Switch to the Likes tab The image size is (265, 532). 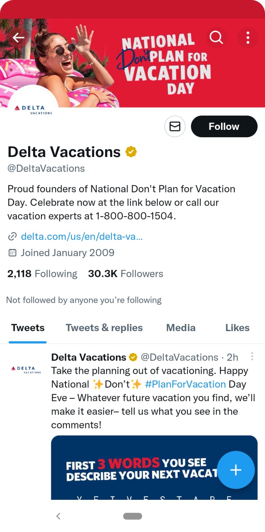click(237, 328)
